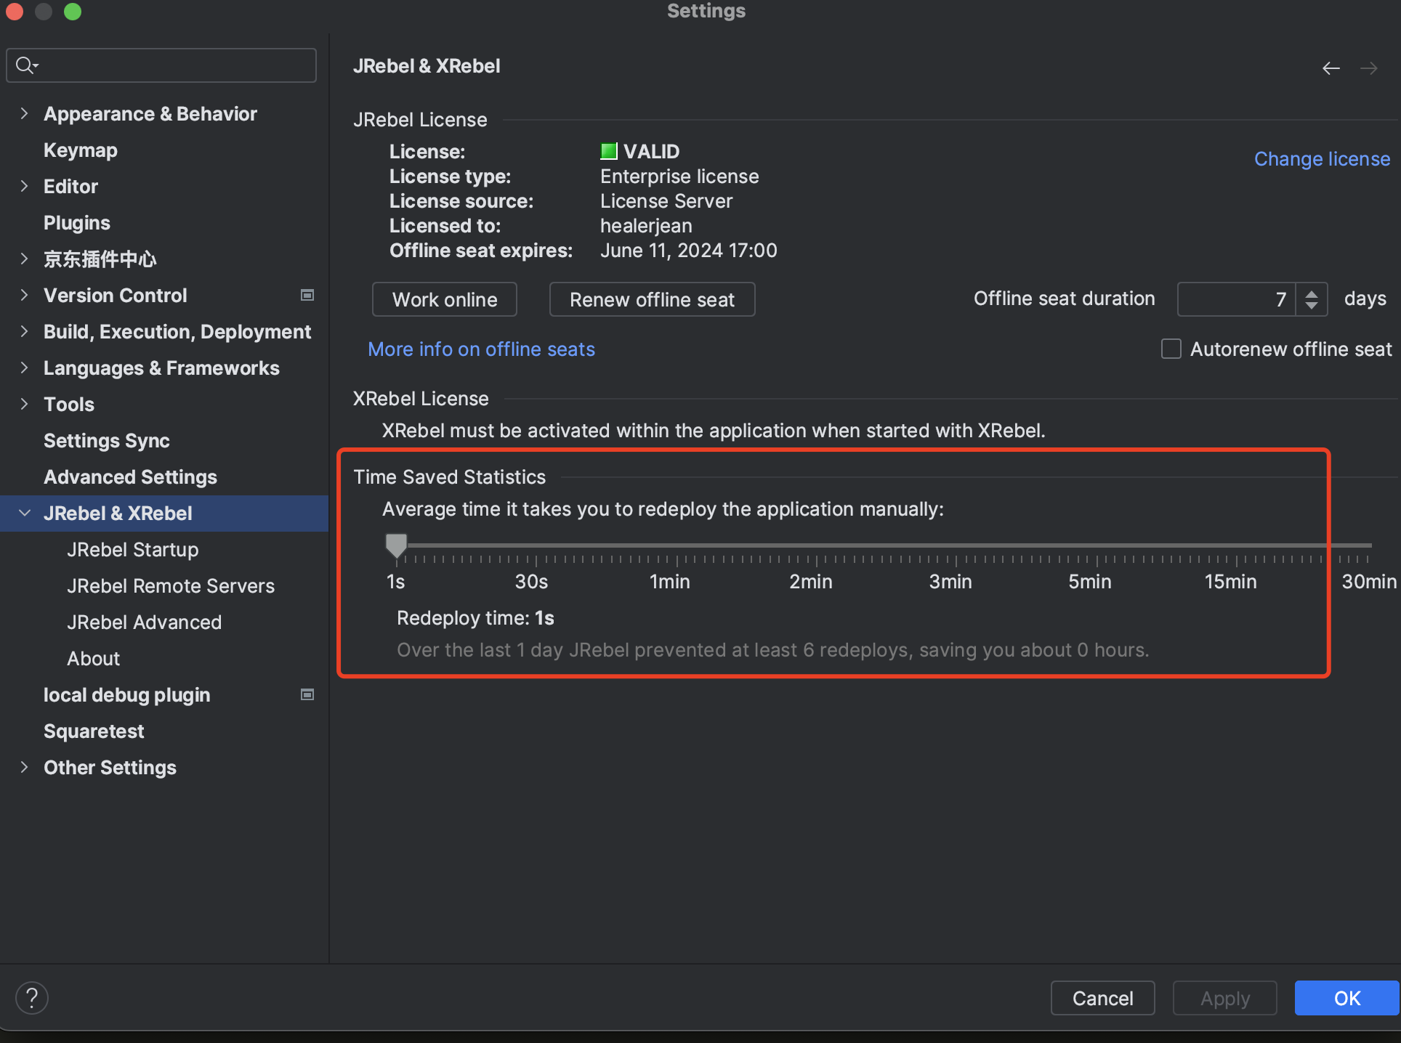Click the help question mark icon
Image resolution: width=1401 pixels, height=1043 pixels.
[32, 998]
